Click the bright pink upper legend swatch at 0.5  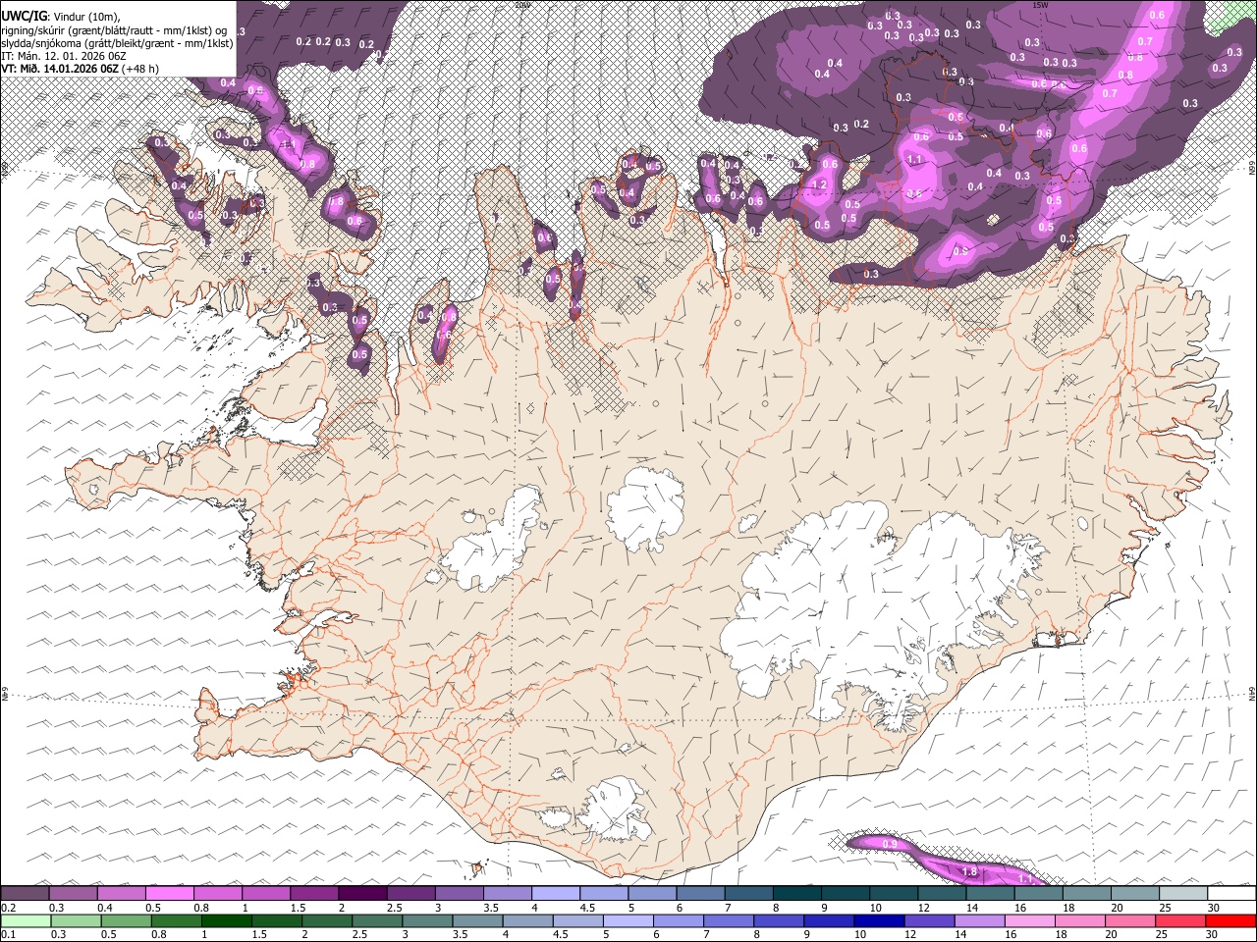pyautogui.click(x=169, y=893)
